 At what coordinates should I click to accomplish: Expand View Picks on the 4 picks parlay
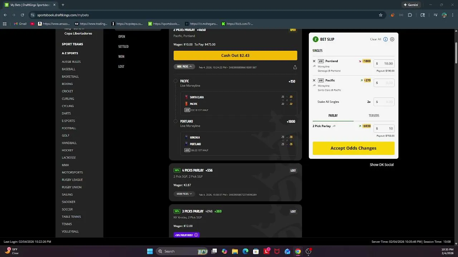point(184,194)
